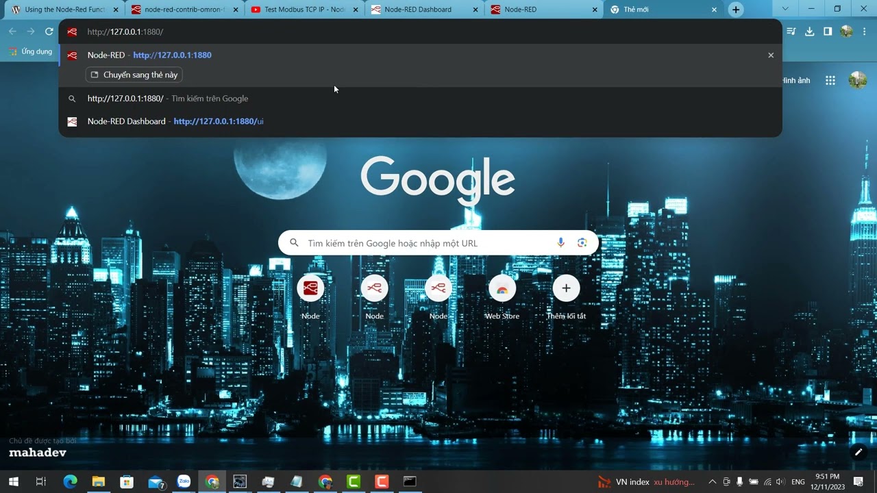Viewport: 877px width, 493px height.
Task: Click the ENG language indicator
Action: [x=798, y=481]
